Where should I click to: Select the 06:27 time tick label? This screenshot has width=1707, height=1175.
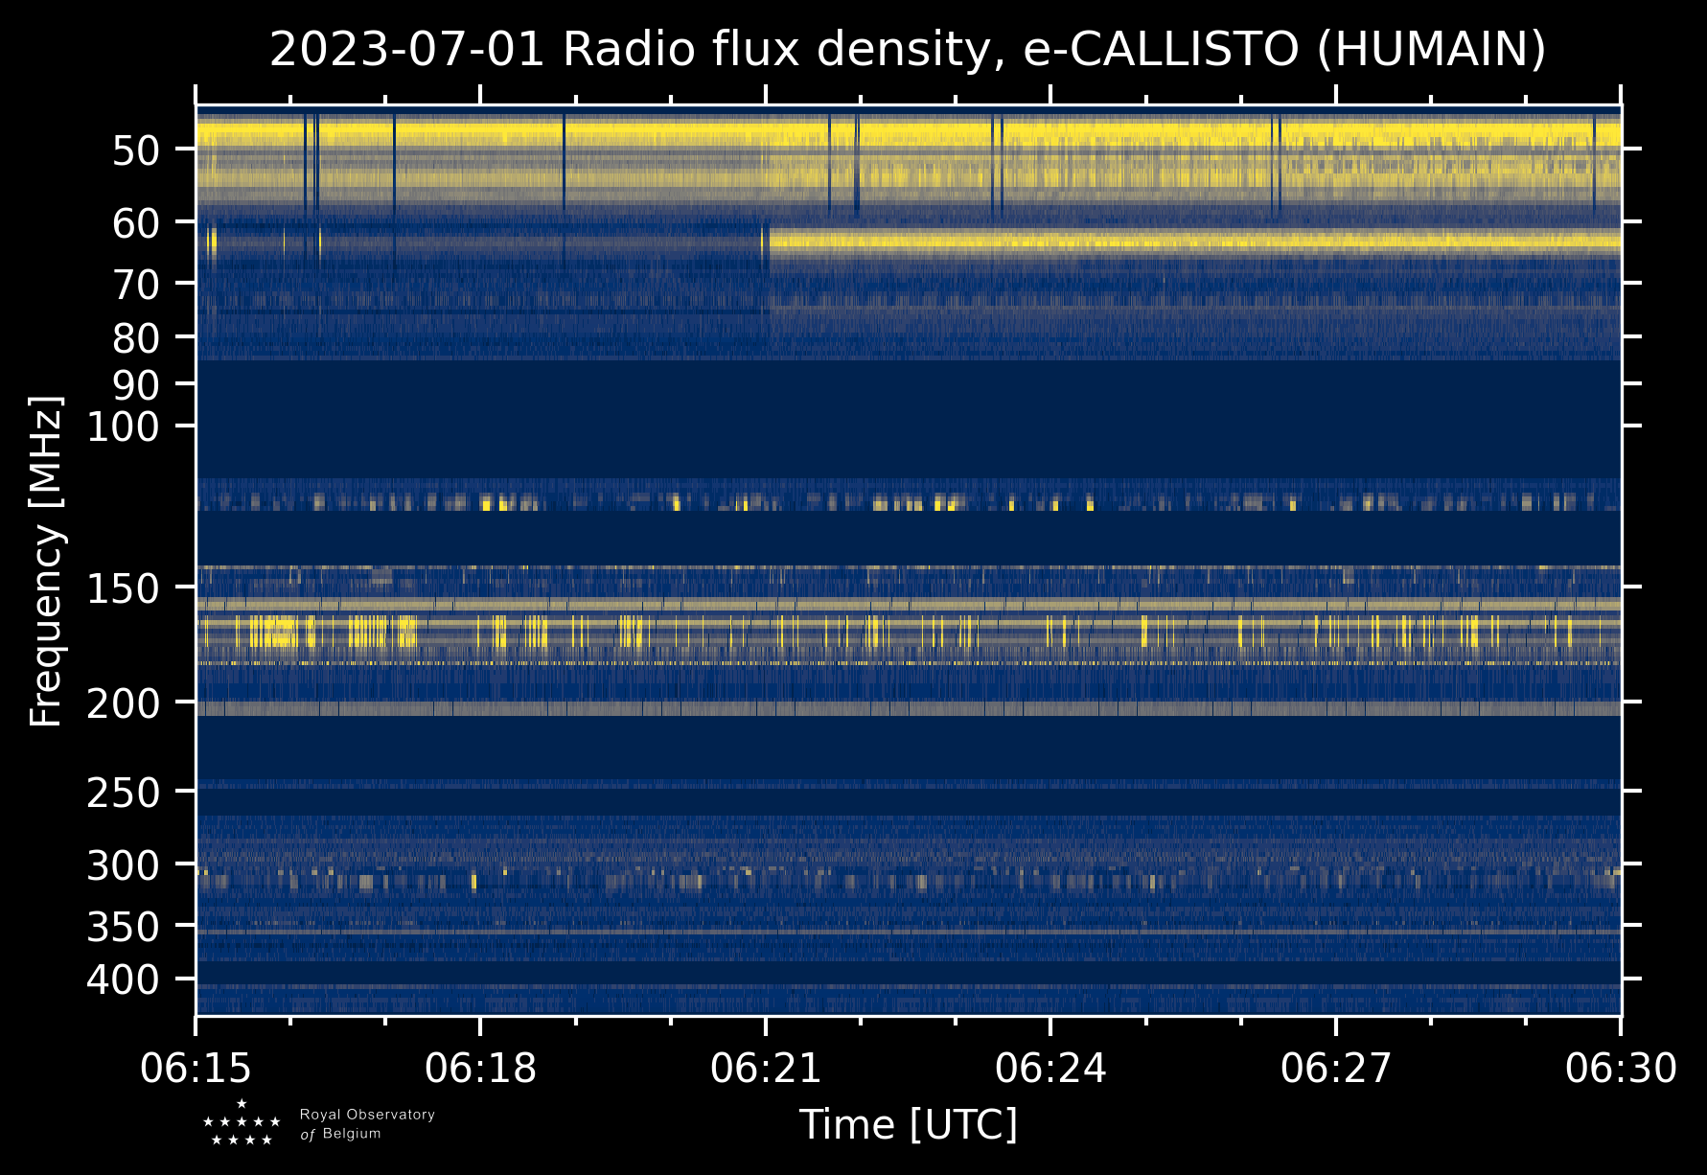click(x=1335, y=1068)
